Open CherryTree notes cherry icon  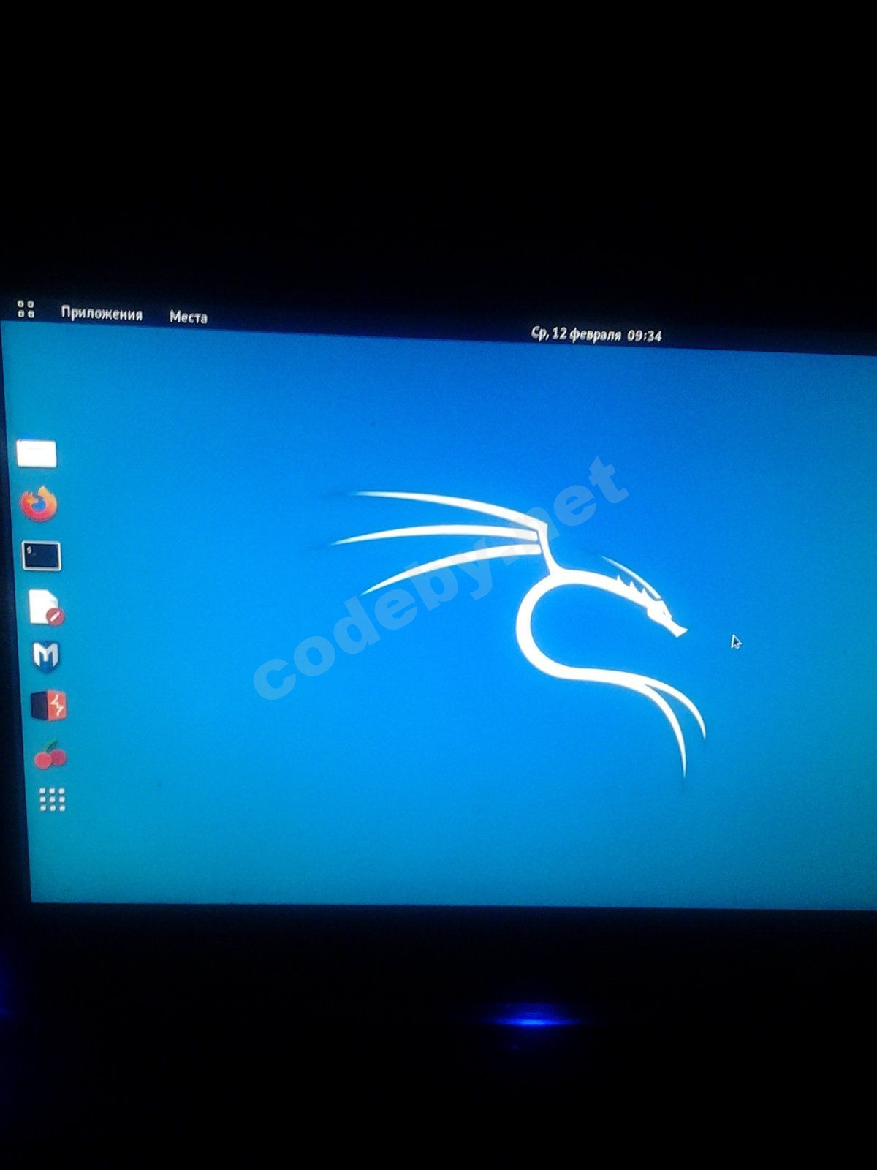(x=50, y=755)
